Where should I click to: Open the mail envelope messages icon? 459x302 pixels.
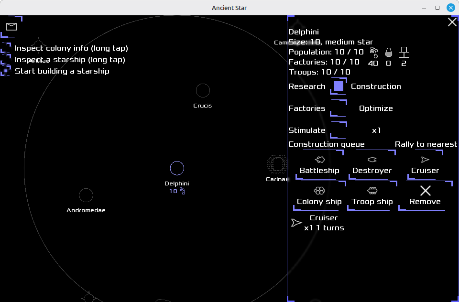(x=11, y=27)
